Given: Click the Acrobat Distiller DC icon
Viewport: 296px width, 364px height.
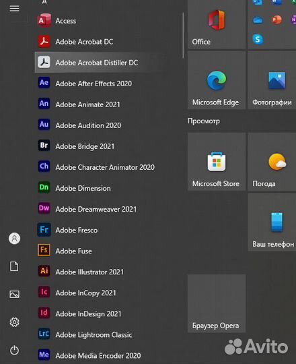Looking at the screenshot, I should click(44, 63).
